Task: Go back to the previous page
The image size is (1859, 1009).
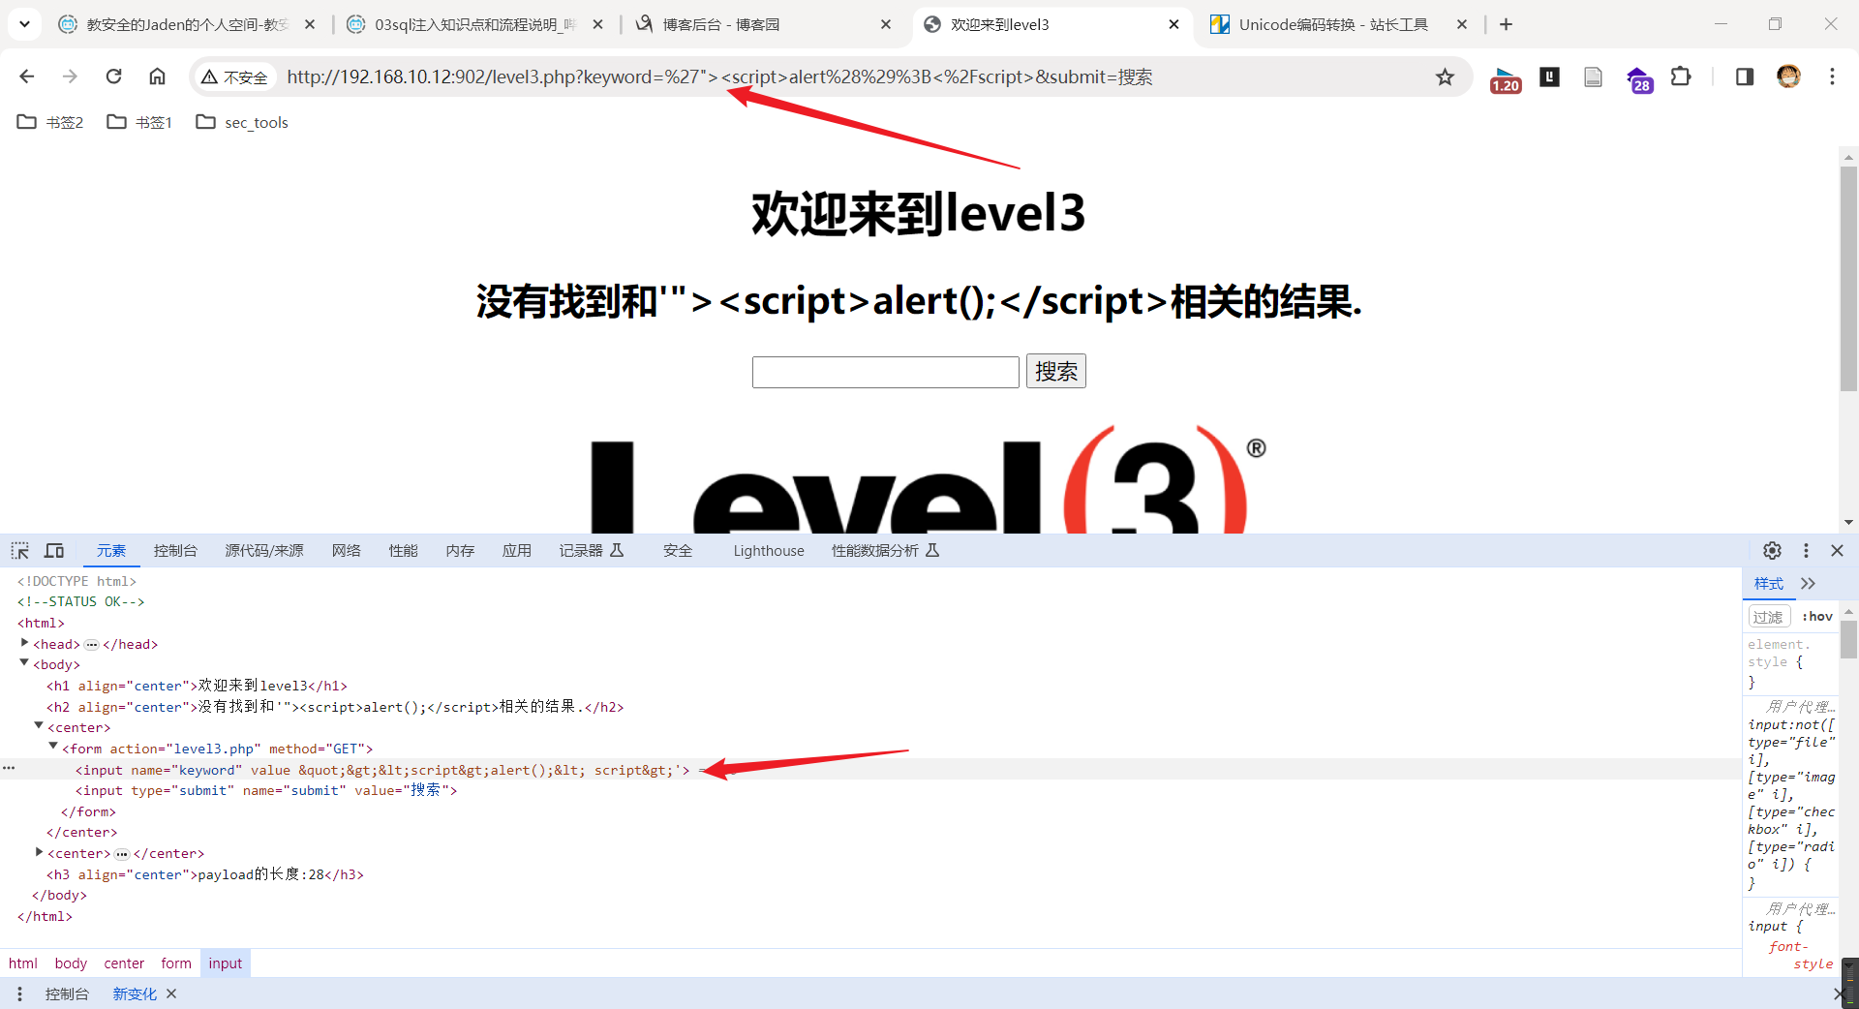Action: 27,76
